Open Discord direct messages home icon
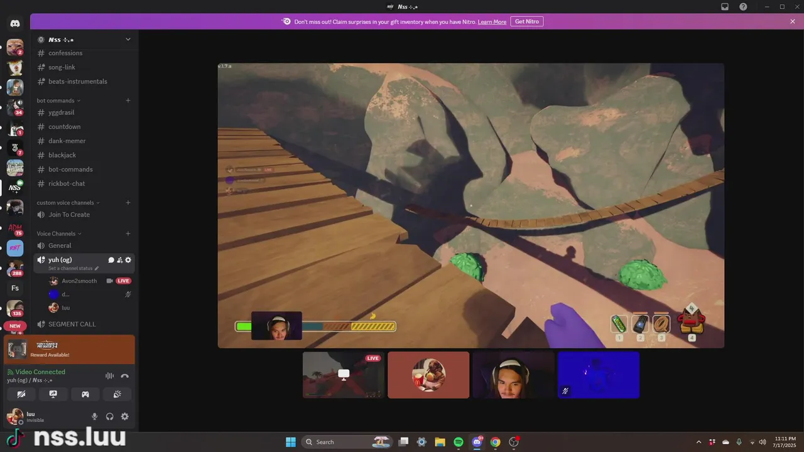This screenshot has height=452, width=804. point(15,23)
